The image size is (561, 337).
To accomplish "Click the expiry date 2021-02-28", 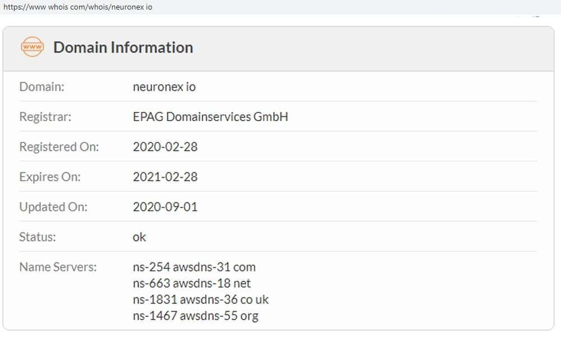I will tap(165, 177).
